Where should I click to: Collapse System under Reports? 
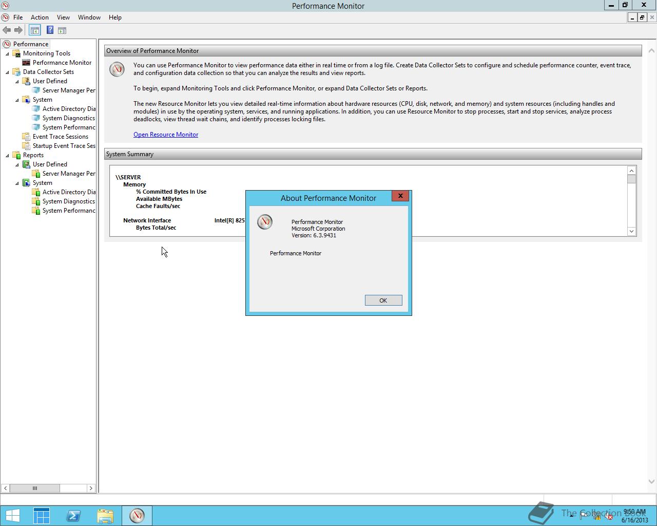[x=17, y=183]
